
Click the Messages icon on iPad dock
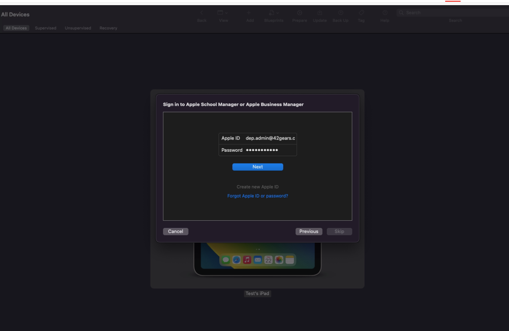[226, 260]
